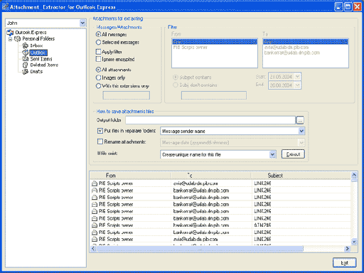Open the Create unique name dropdown
This screenshot has width=364, height=273.
[x=272, y=154]
